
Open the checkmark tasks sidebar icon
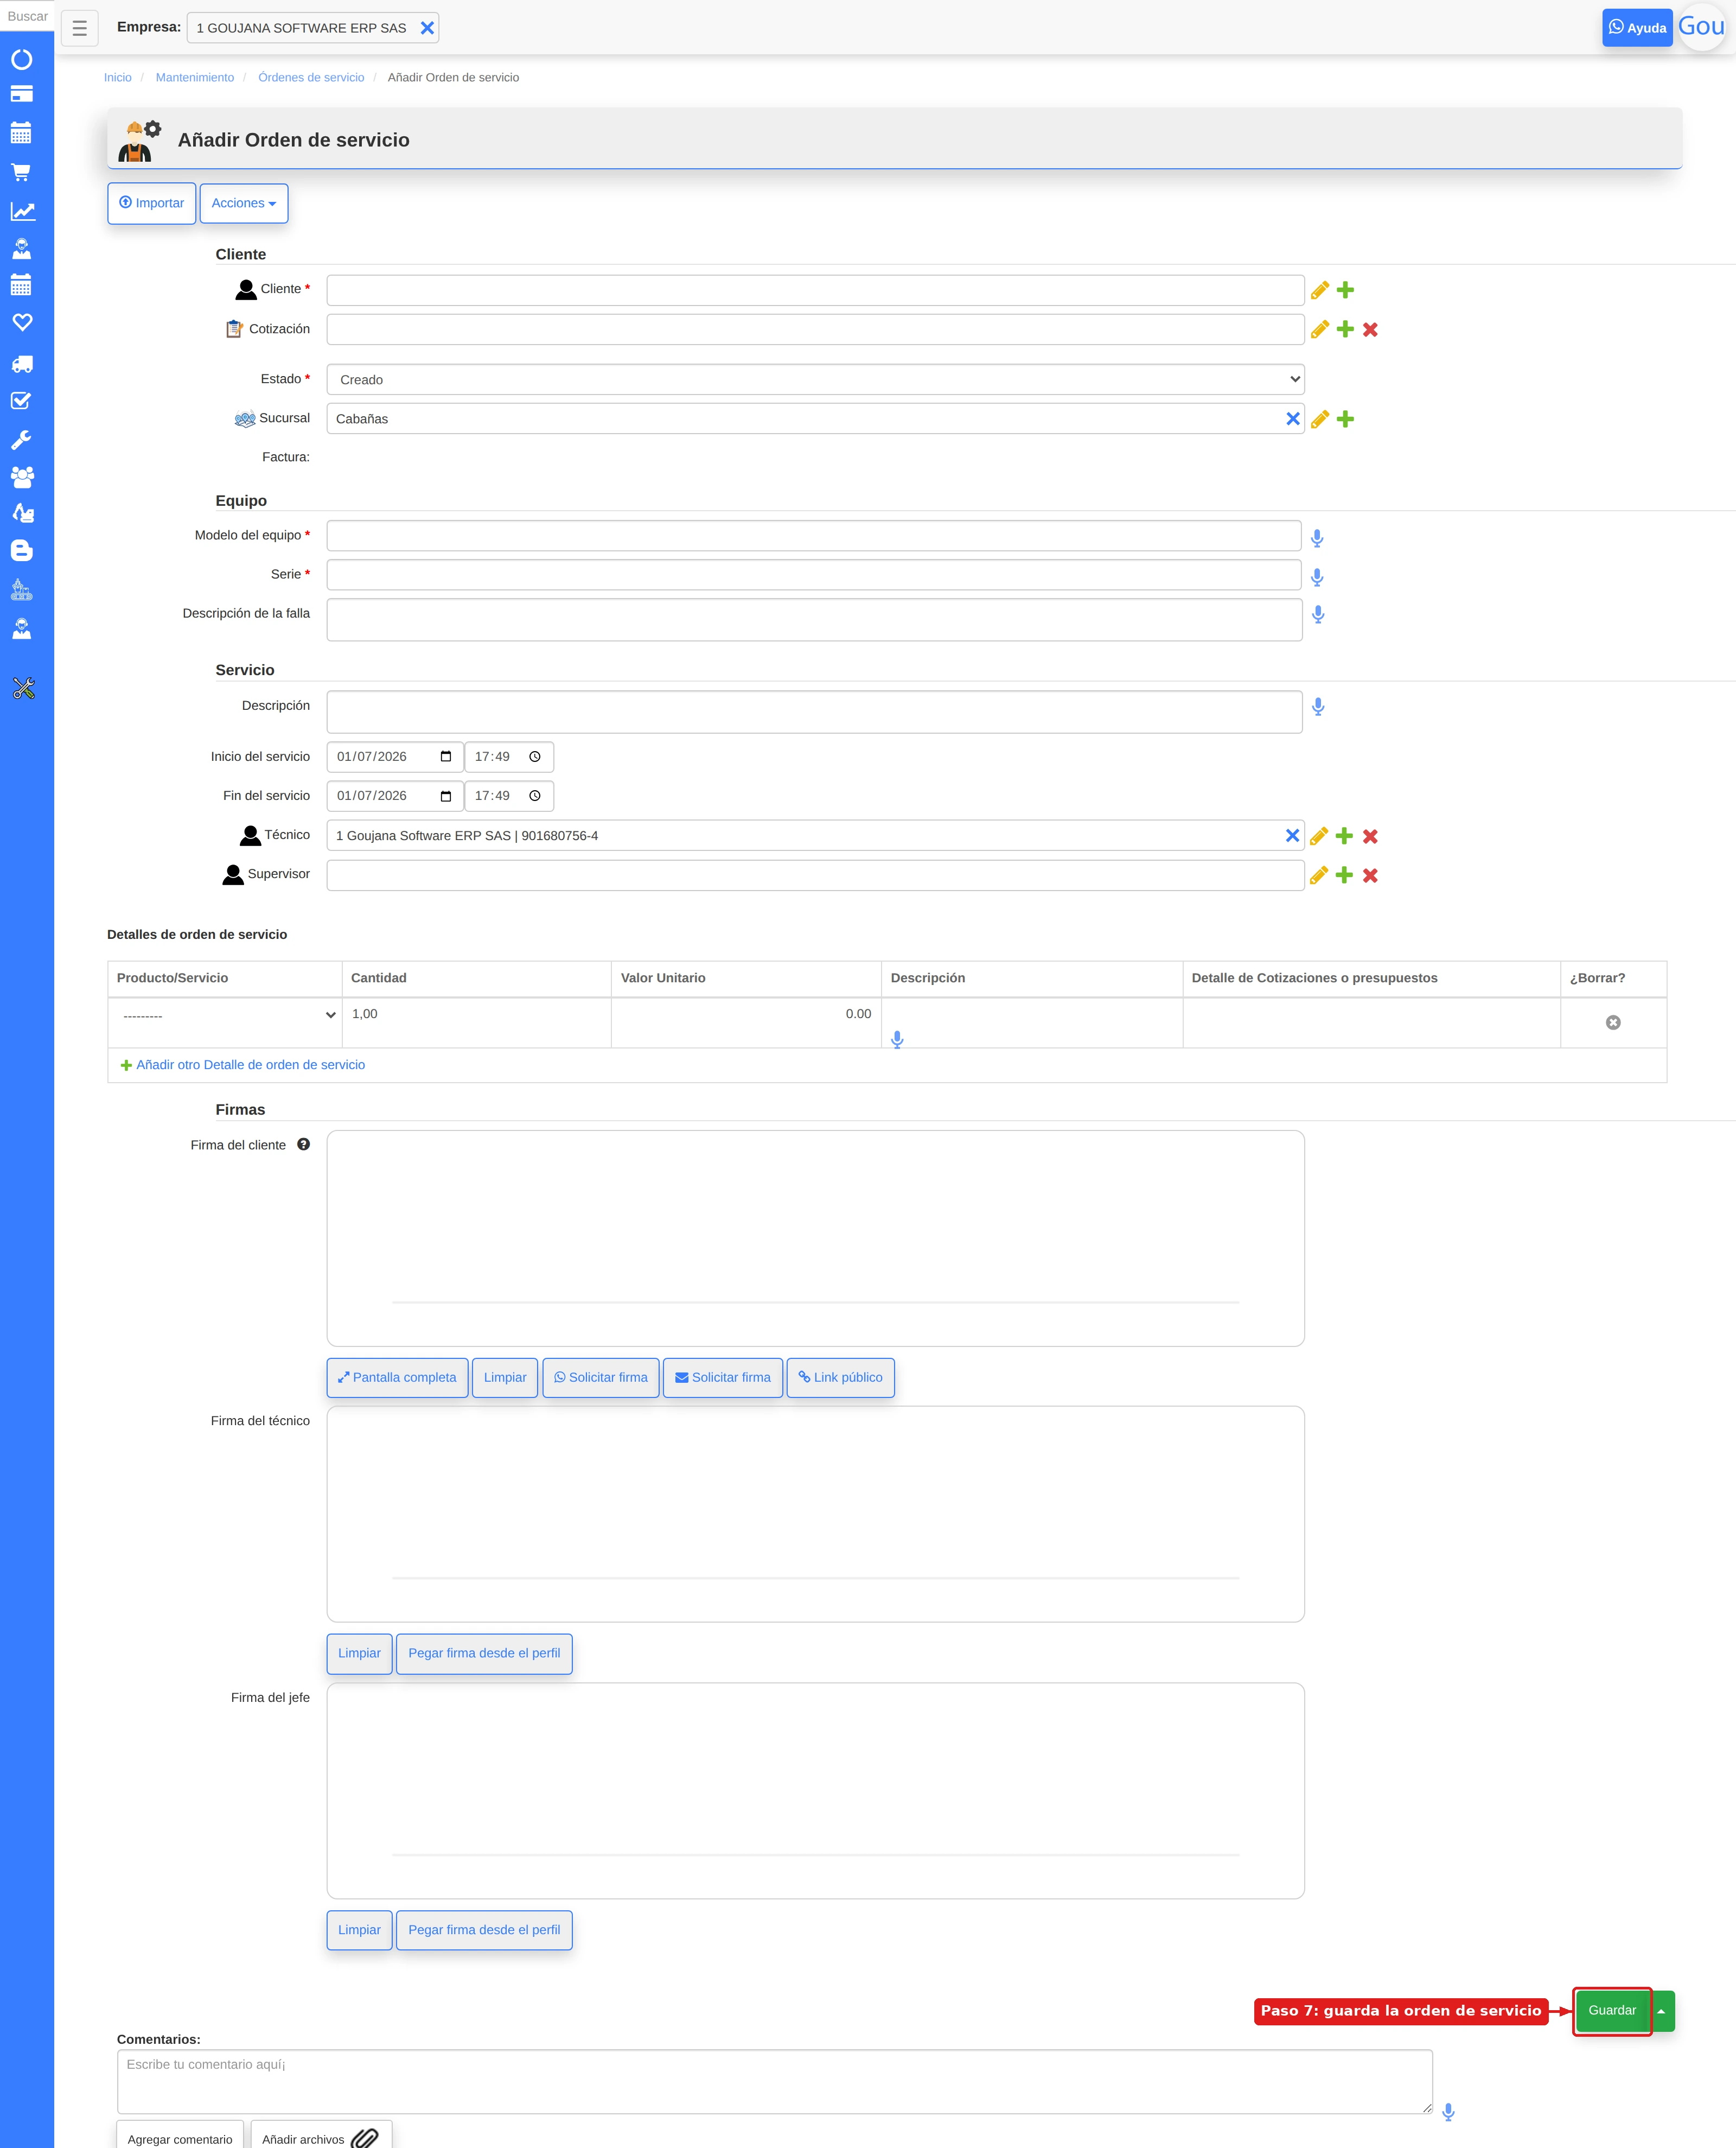click(21, 401)
